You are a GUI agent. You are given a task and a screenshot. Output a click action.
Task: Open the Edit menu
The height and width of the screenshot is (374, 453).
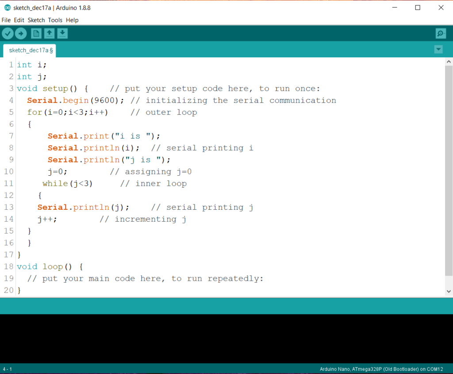tap(19, 20)
